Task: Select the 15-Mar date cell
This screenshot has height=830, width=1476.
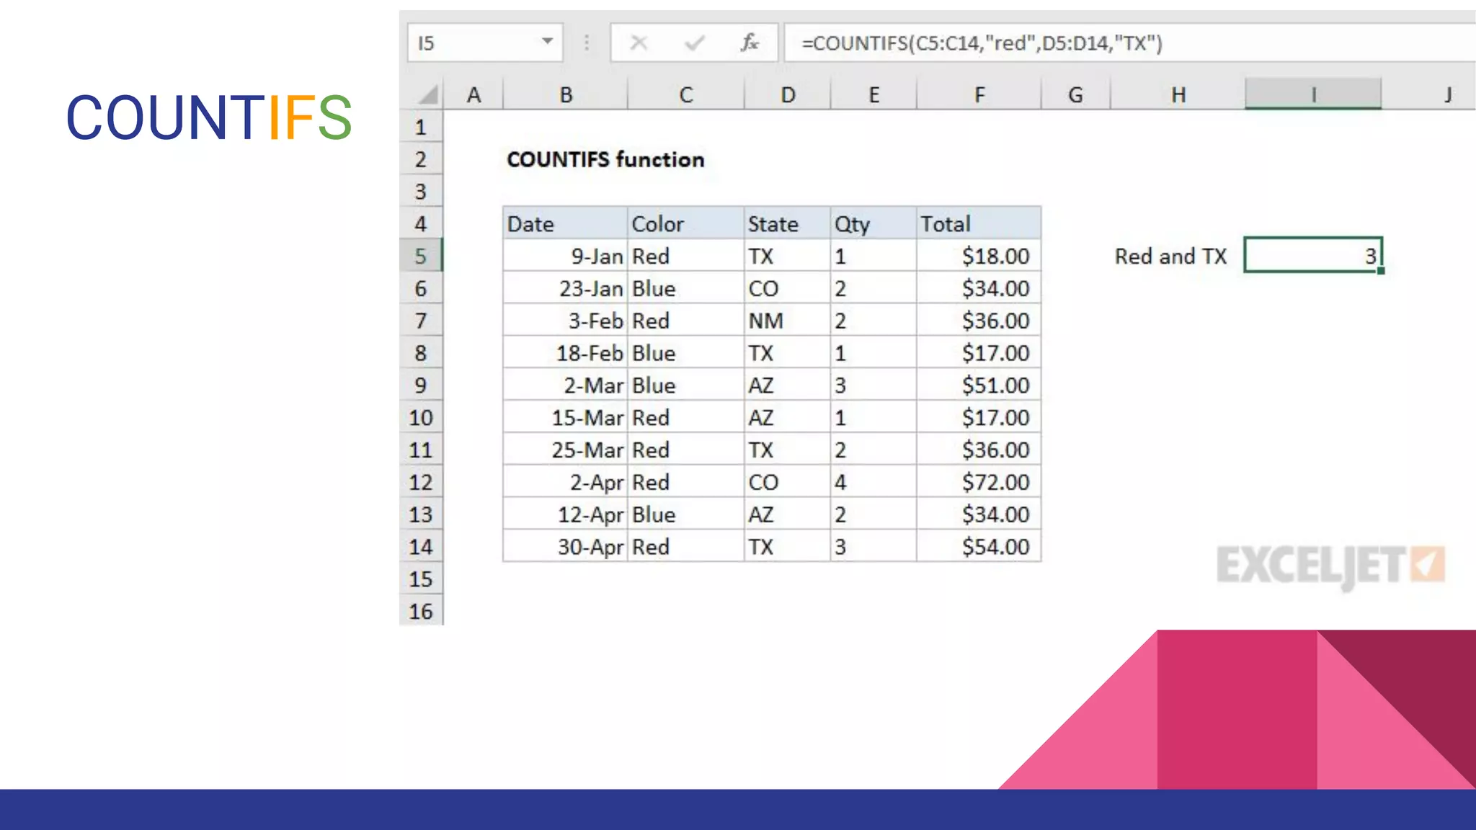Action: pyautogui.click(x=565, y=417)
